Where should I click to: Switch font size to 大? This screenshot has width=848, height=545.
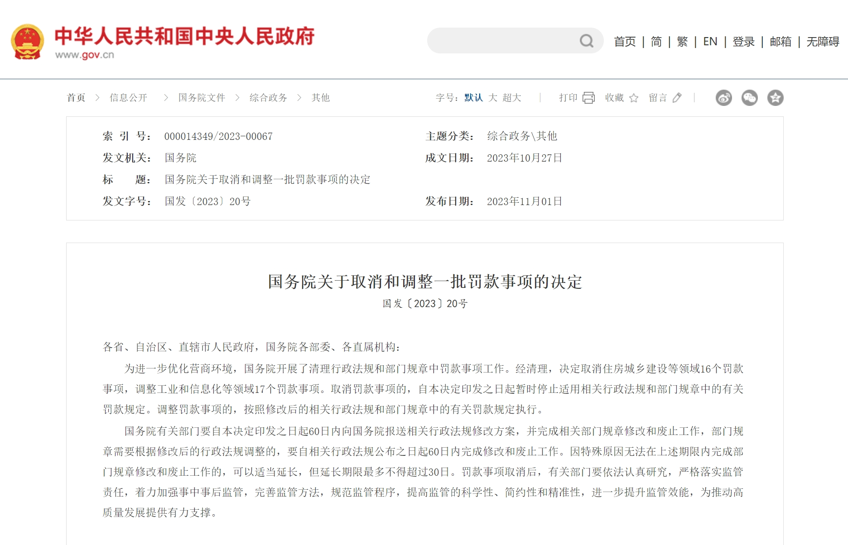[x=493, y=98]
